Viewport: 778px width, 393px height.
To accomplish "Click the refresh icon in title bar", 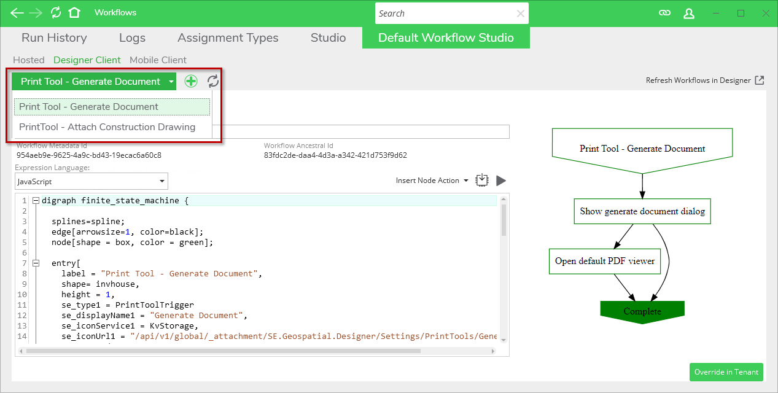I will coord(56,13).
